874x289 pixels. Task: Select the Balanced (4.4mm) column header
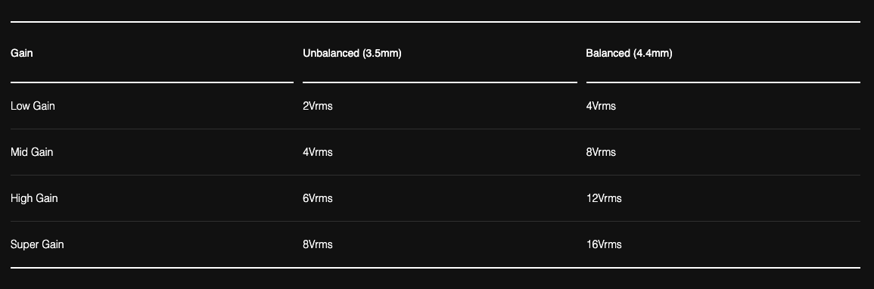click(x=629, y=54)
